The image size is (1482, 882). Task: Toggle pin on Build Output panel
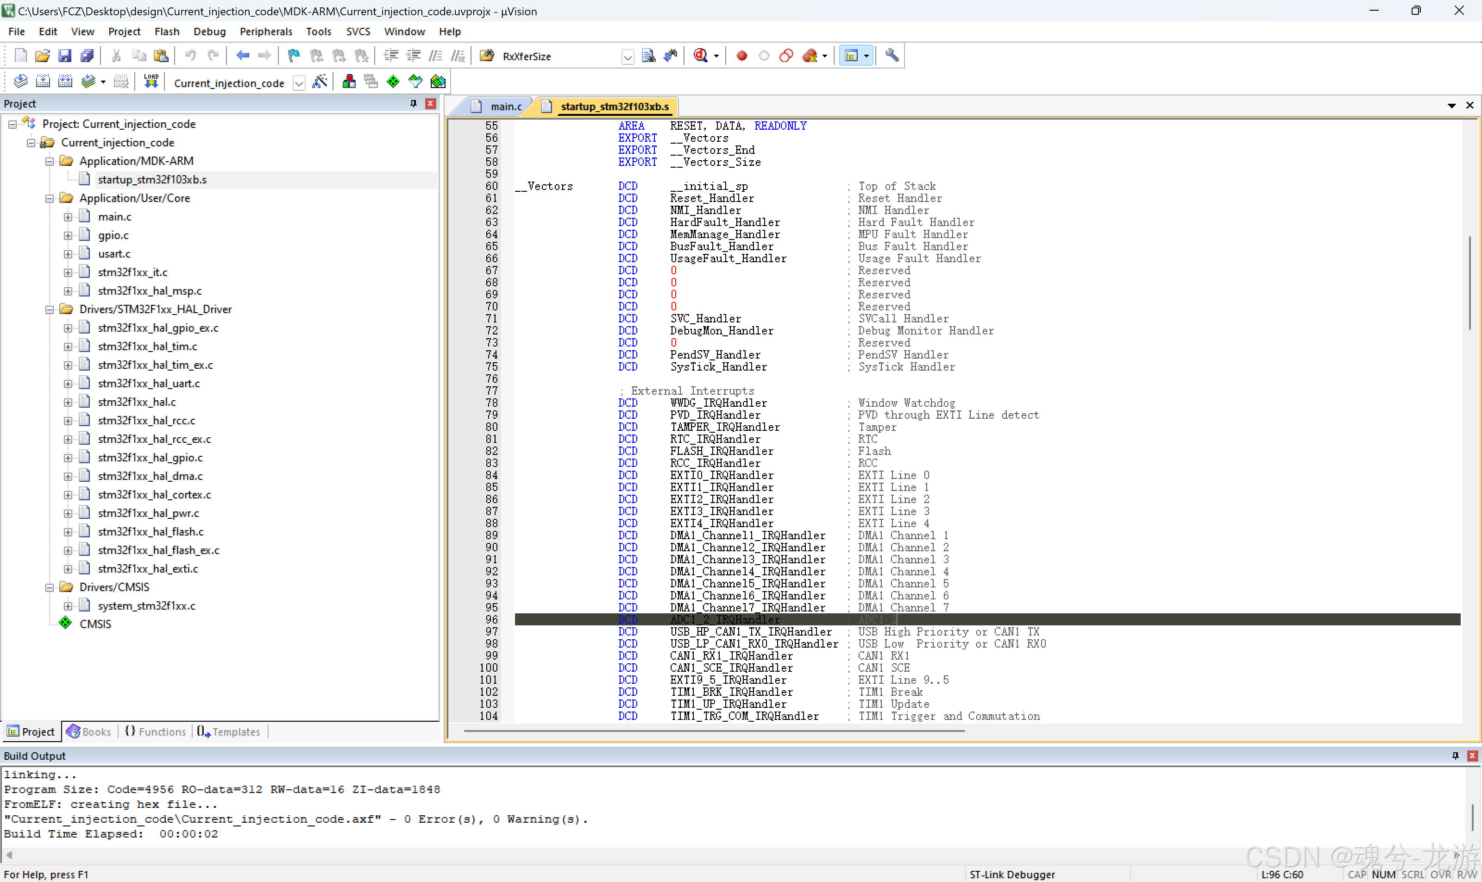(x=1455, y=756)
